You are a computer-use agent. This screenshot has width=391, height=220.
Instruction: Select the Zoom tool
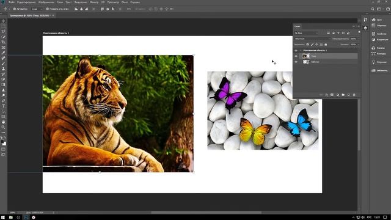3,127
